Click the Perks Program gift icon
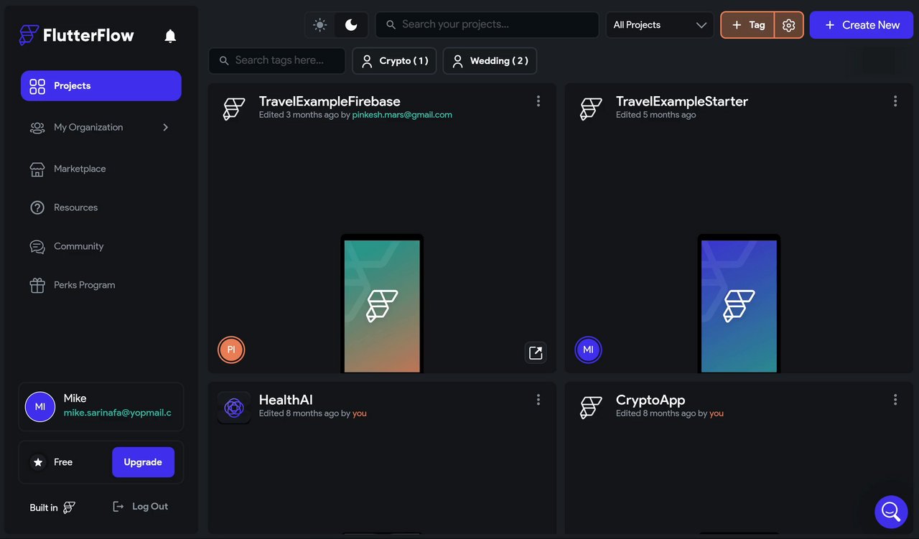 (x=37, y=285)
